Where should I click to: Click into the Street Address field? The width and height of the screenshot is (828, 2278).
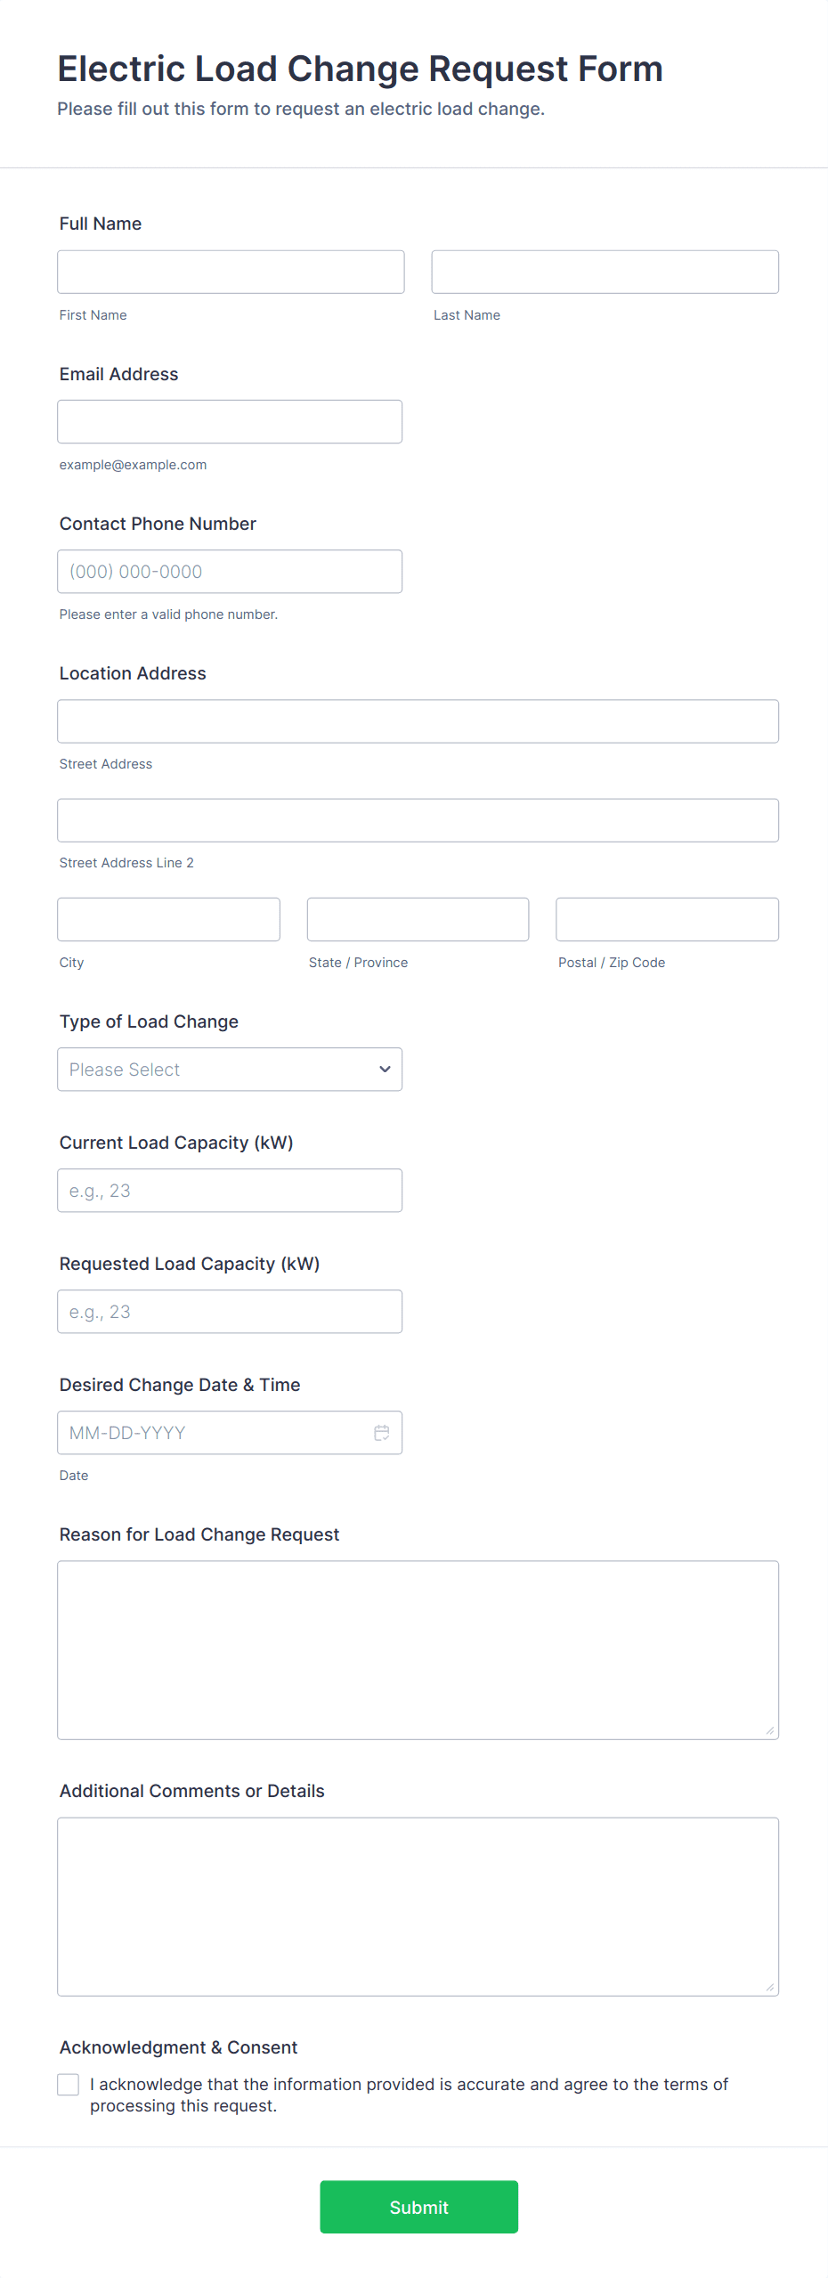point(418,720)
